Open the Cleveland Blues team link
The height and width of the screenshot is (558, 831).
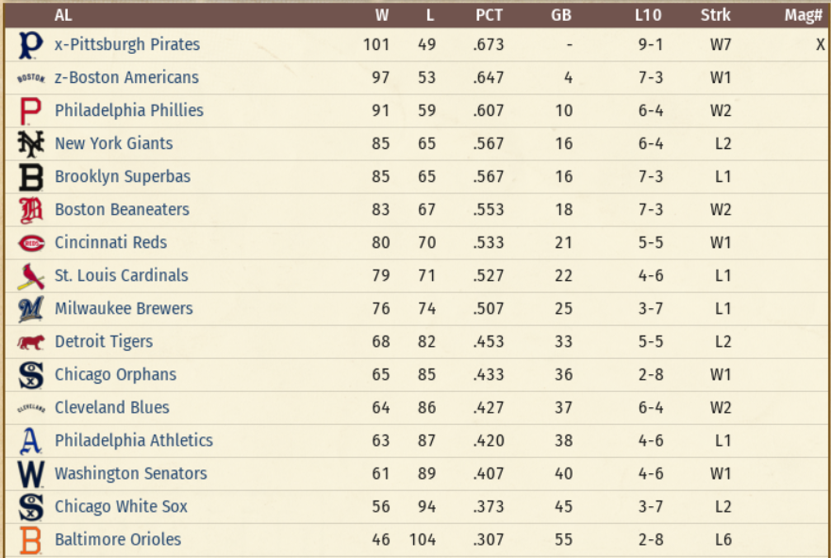click(112, 407)
